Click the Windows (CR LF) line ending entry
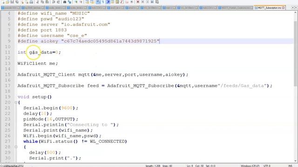298x167 pixels. point(250,166)
